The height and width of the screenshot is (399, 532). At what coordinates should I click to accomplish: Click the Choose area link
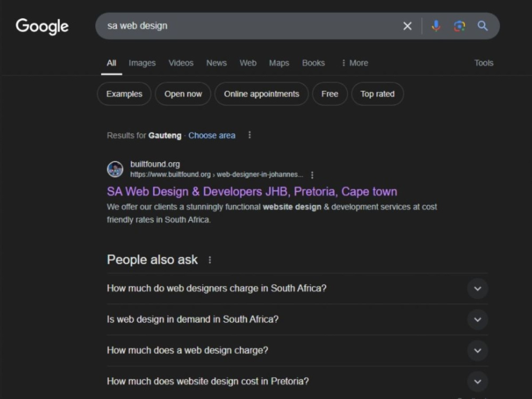click(x=212, y=135)
